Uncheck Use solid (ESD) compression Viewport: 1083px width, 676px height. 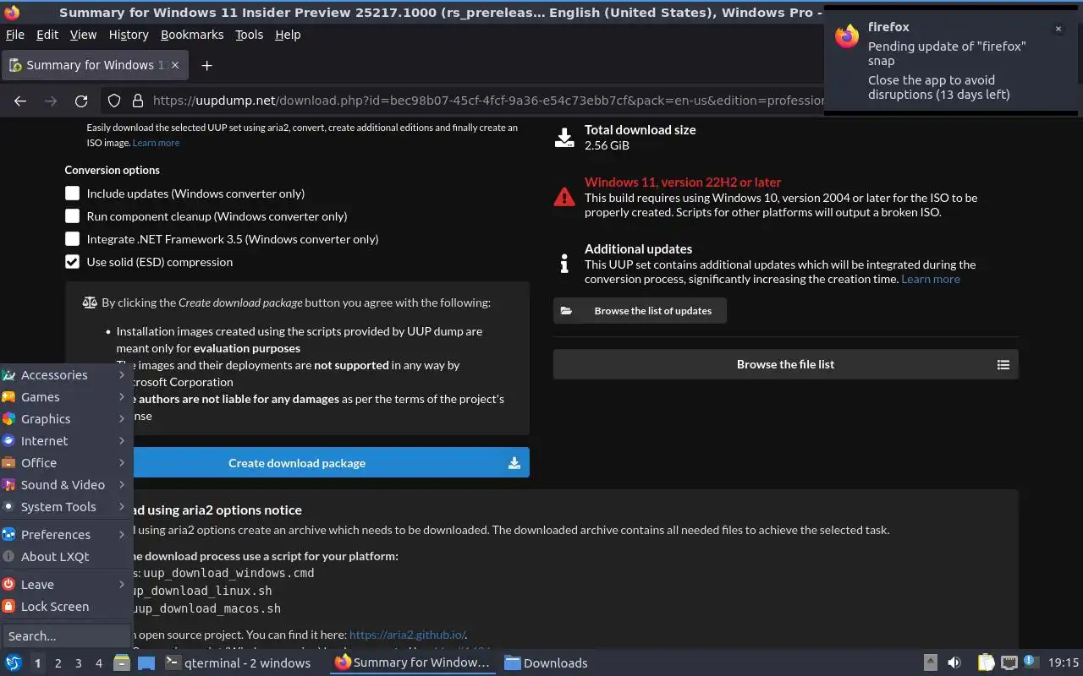pyautogui.click(x=73, y=262)
